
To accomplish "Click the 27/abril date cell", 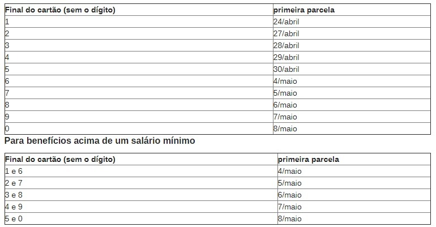I will click(287, 33).
